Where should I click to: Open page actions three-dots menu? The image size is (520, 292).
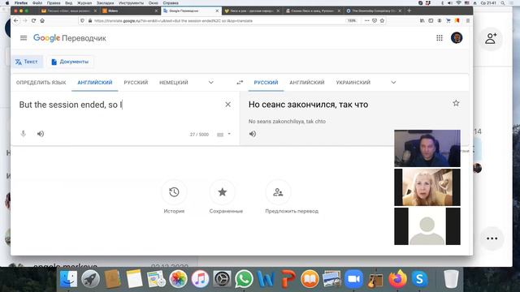point(366,20)
